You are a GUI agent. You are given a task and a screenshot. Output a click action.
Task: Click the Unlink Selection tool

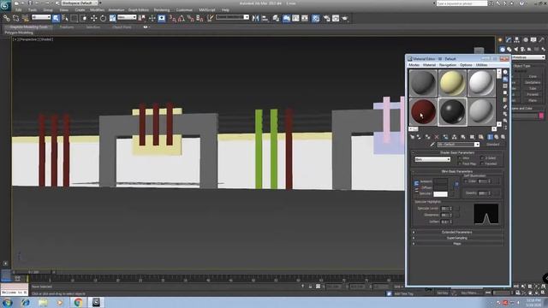click(15, 18)
